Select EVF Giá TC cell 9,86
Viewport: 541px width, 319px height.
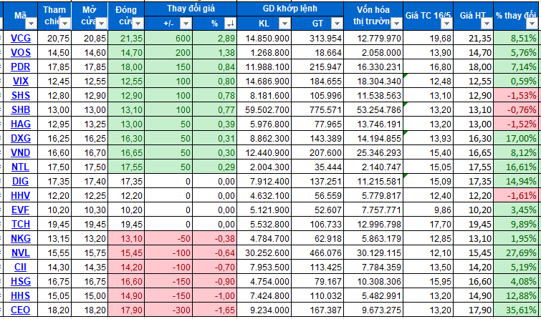[429, 210]
